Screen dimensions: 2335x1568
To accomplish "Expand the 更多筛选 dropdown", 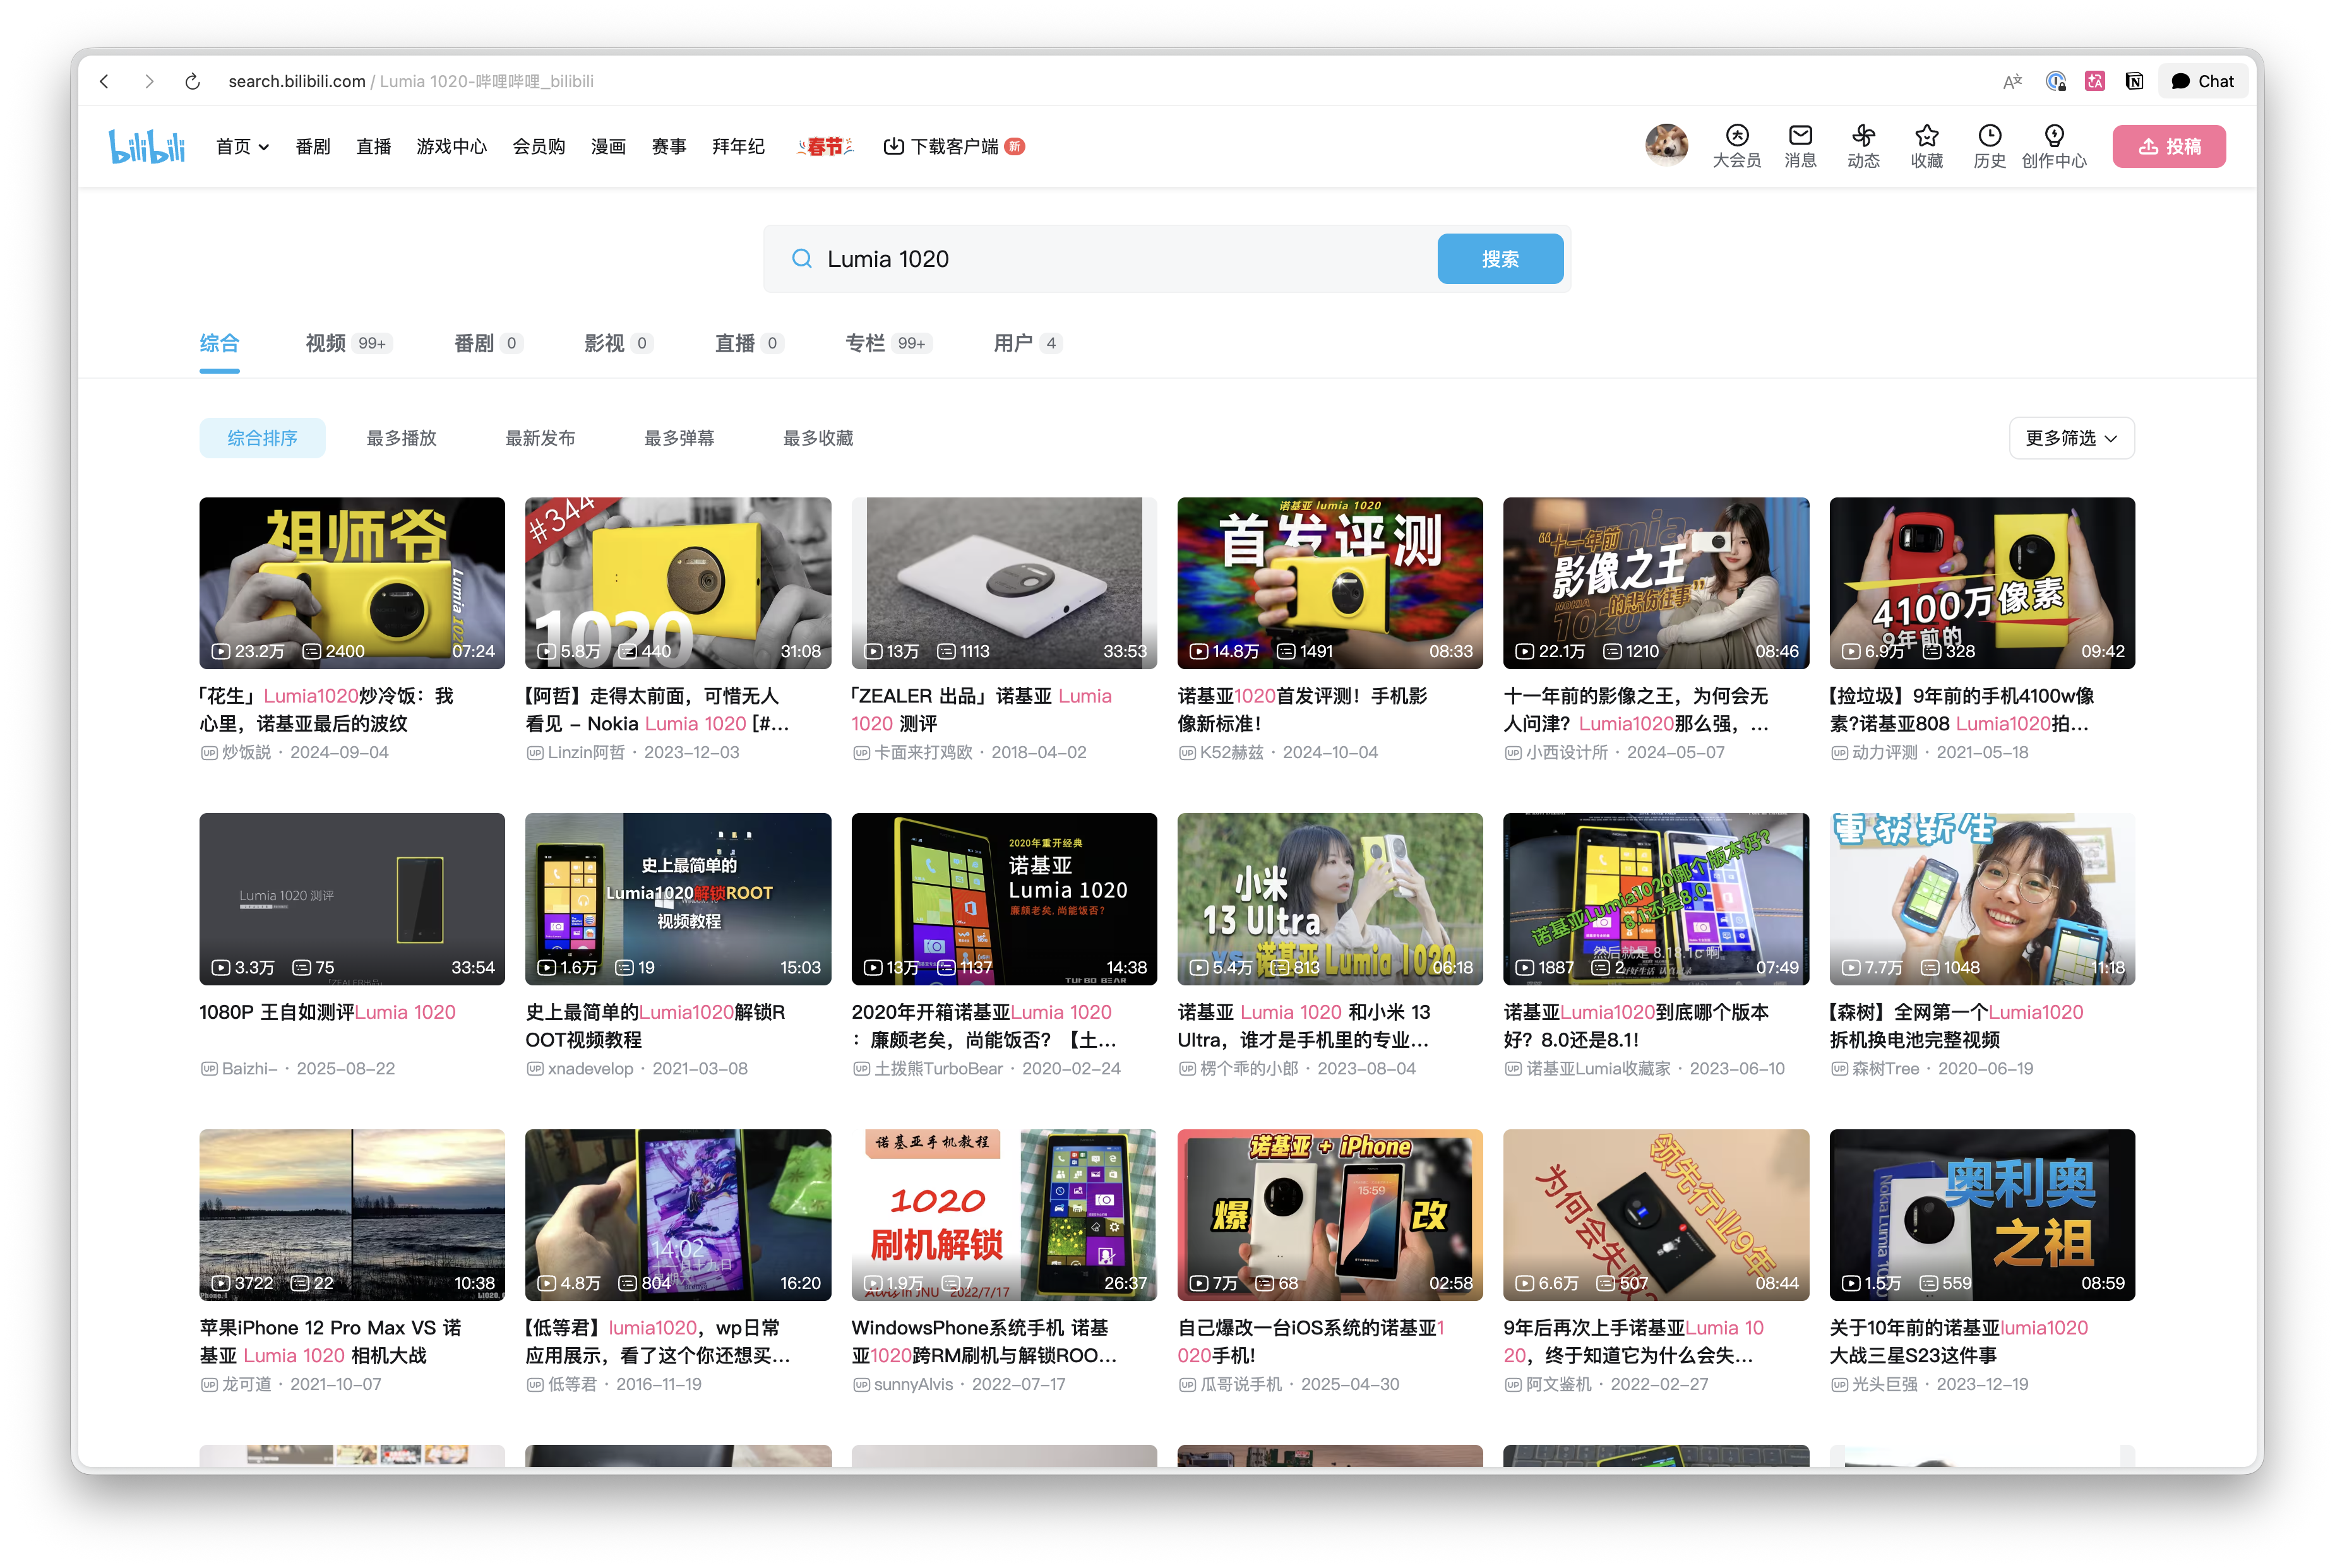I will [x=2071, y=438].
